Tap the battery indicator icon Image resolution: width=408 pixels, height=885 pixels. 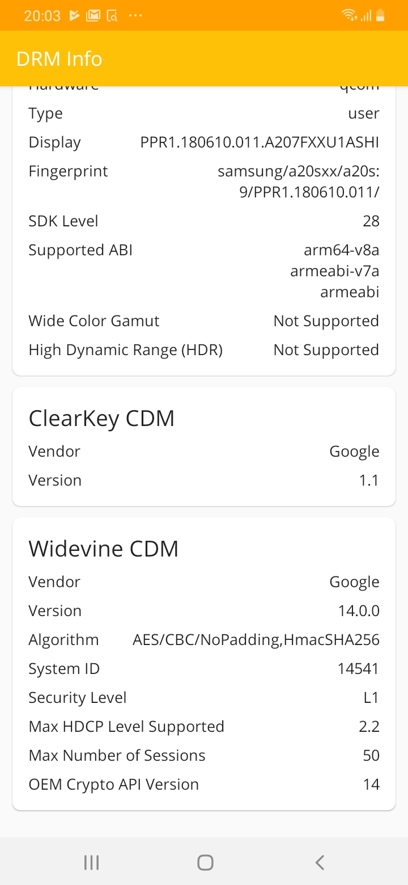(380, 16)
